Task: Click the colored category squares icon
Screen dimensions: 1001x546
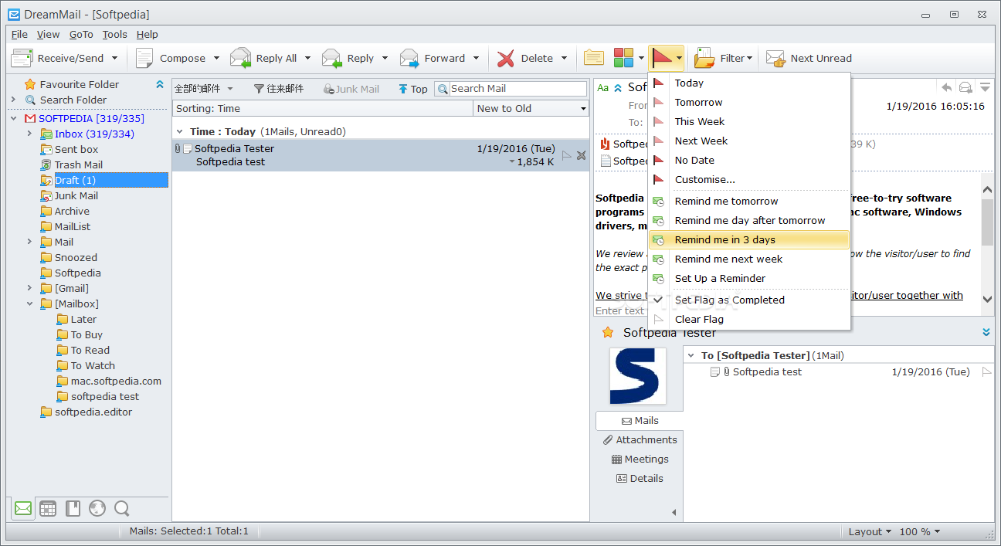Action: coord(623,58)
